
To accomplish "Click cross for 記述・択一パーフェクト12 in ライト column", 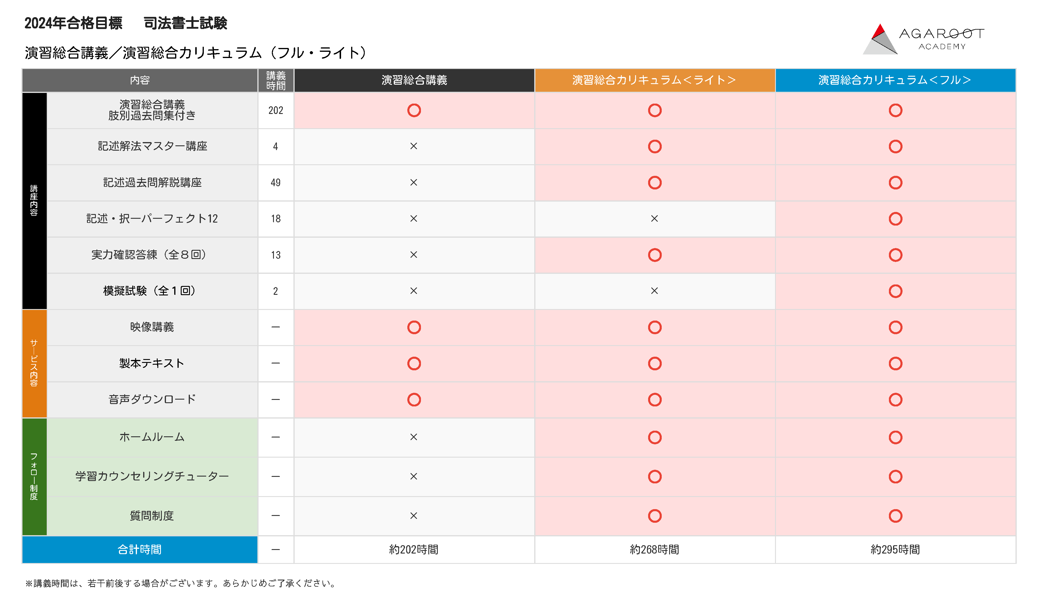I will click(654, 219).
